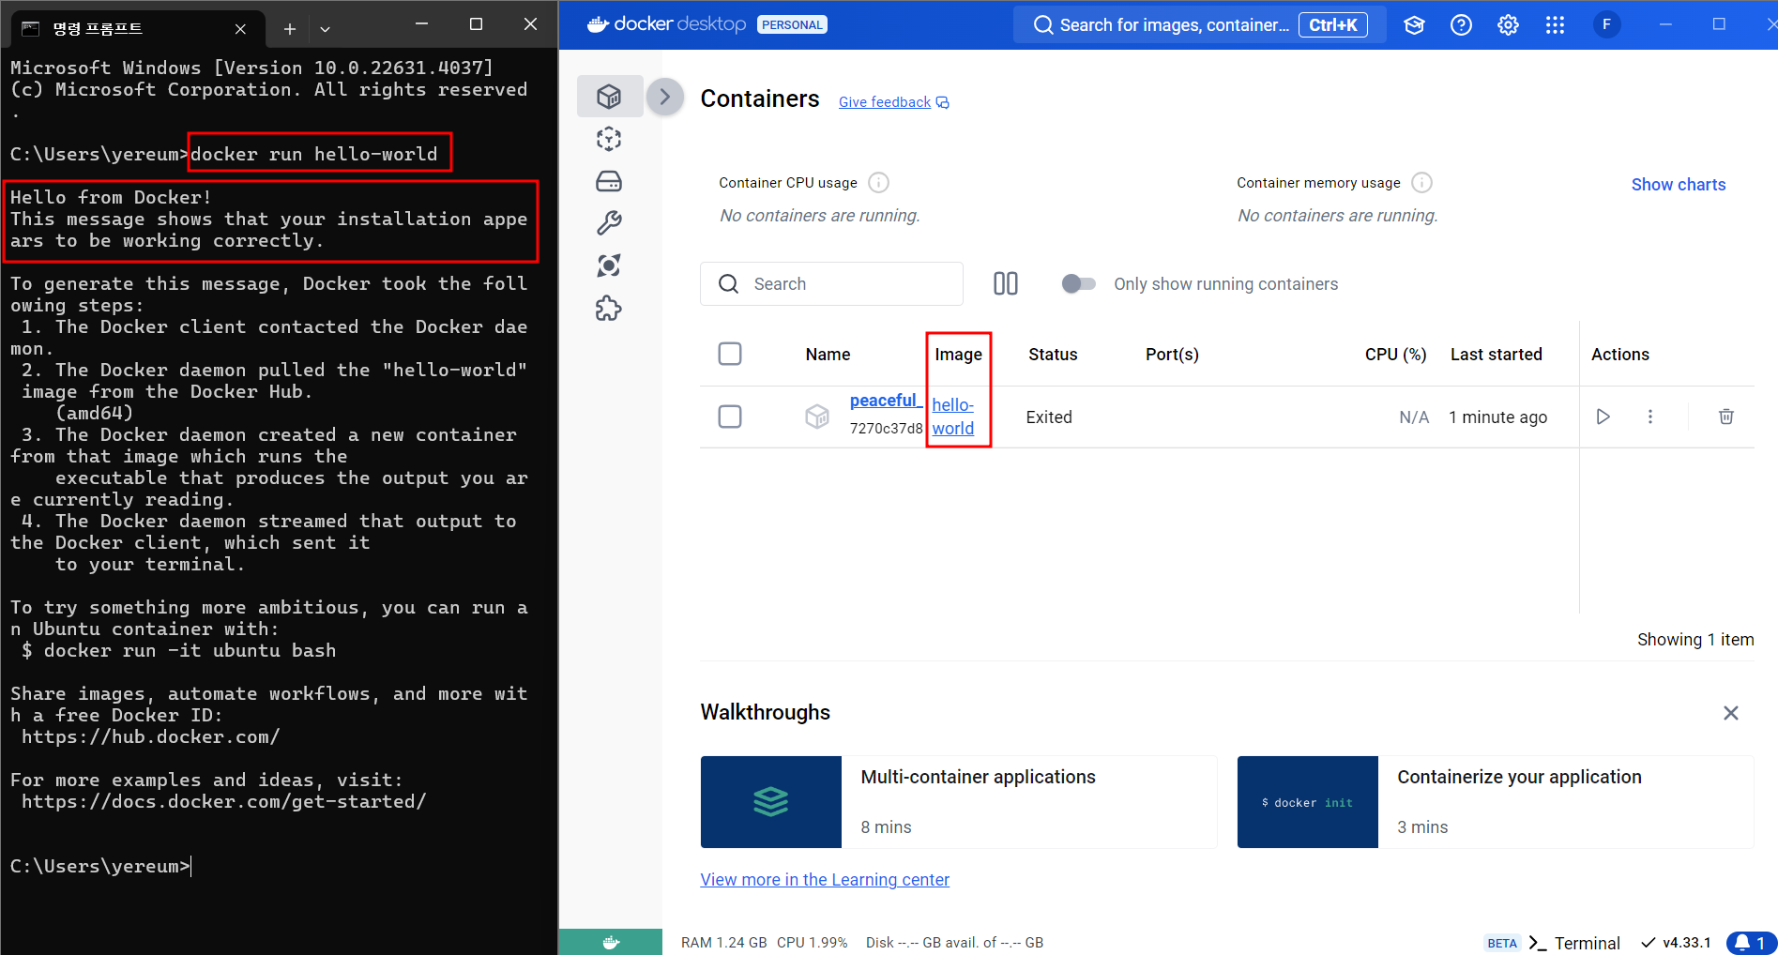Image resolution: width=1778 pixels, height=955 pixels.
Task: Click the BETA badge in status bar
Action: 1502,943
